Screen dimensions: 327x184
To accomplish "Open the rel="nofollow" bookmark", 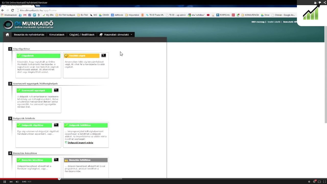I will (x=196, y=15).
